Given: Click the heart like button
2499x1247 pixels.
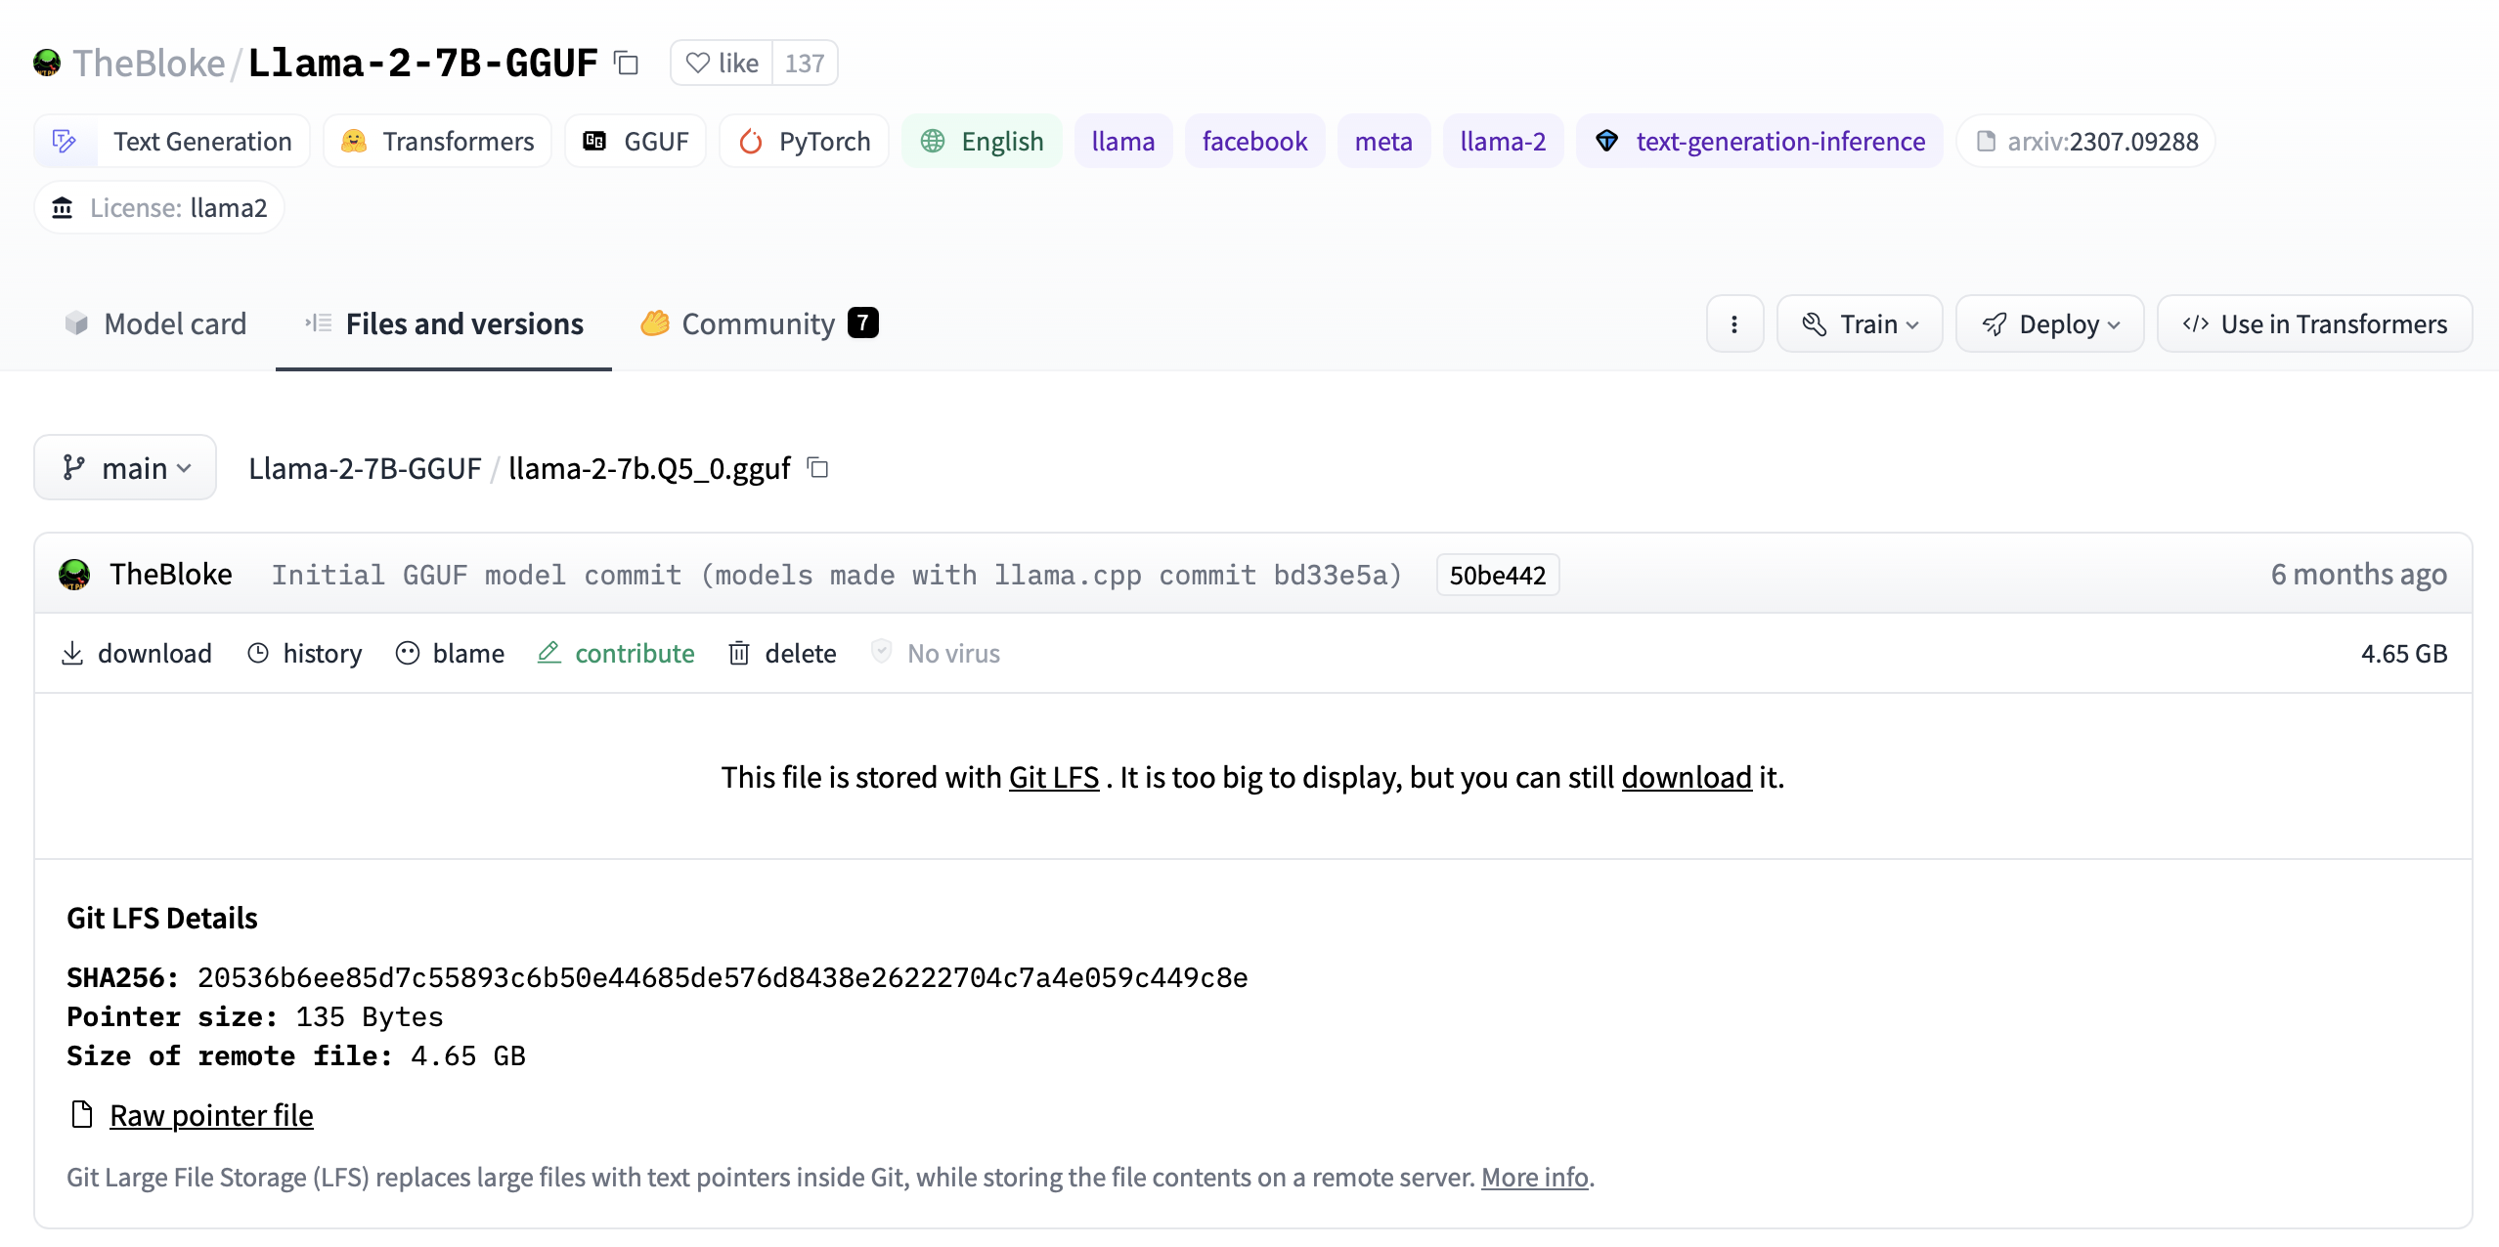Looking at the screenshot, I should click(x=722, y=64).
